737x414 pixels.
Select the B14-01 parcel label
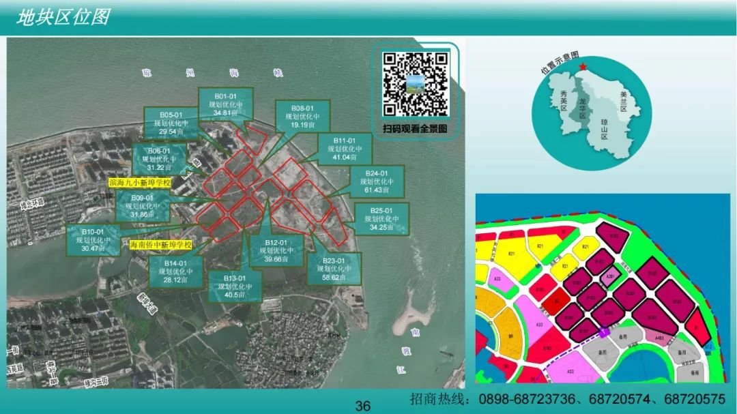tap(175, 271)
